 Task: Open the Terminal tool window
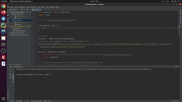(x=47, y=101)
